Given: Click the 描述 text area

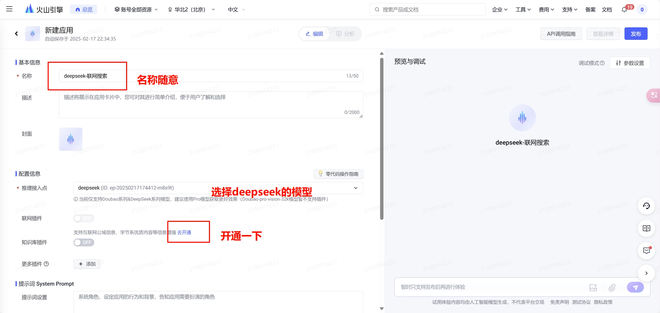Looking at the screenshot, I should tap(211, 105).
